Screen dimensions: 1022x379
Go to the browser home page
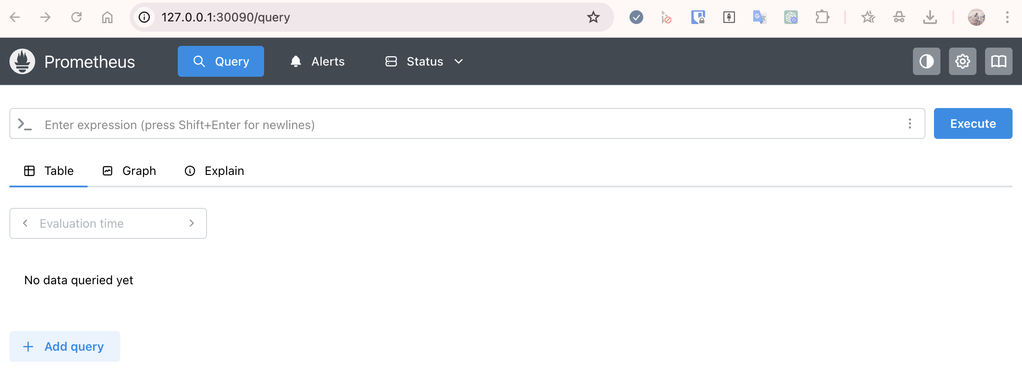click(x=107, y=17)
